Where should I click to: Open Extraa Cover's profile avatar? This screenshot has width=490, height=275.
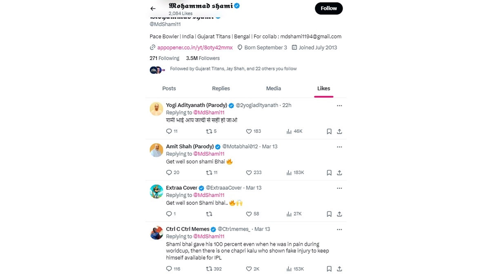pos(156,191)
